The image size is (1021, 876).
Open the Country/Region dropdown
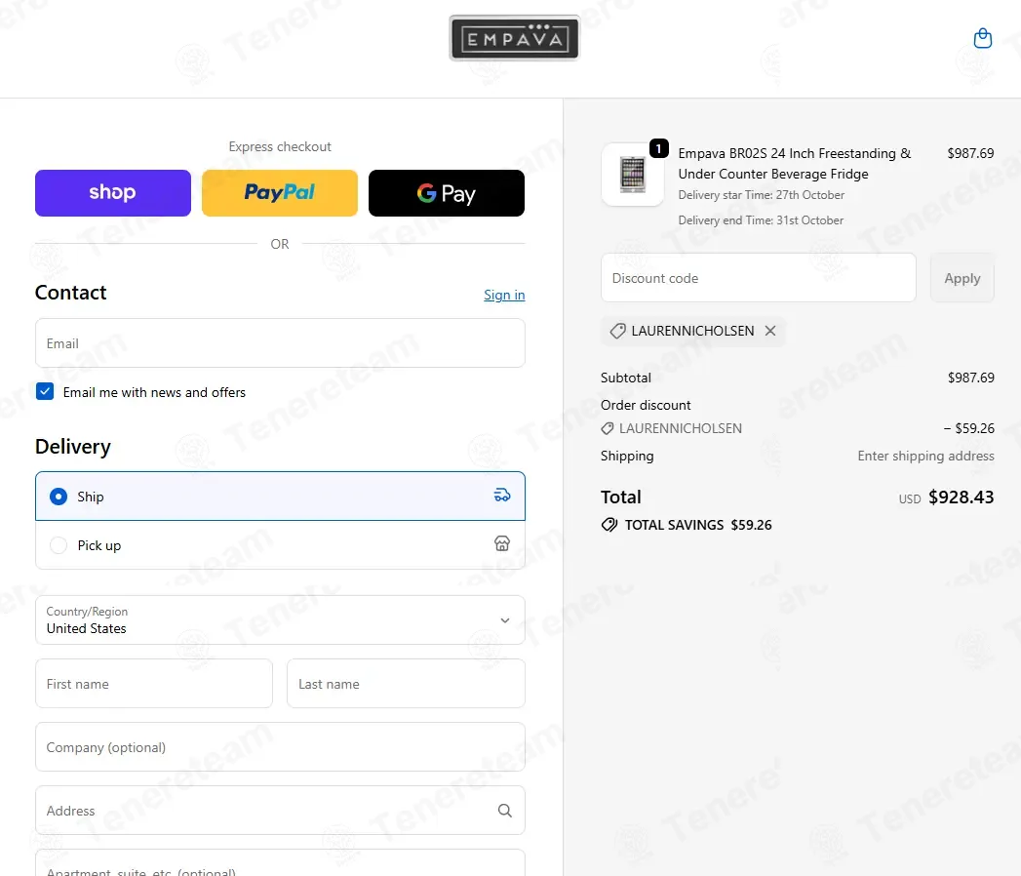280,620
